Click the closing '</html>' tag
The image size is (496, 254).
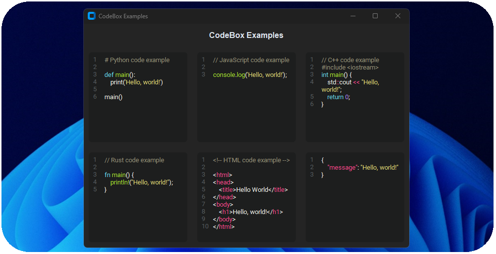point(224,227)
